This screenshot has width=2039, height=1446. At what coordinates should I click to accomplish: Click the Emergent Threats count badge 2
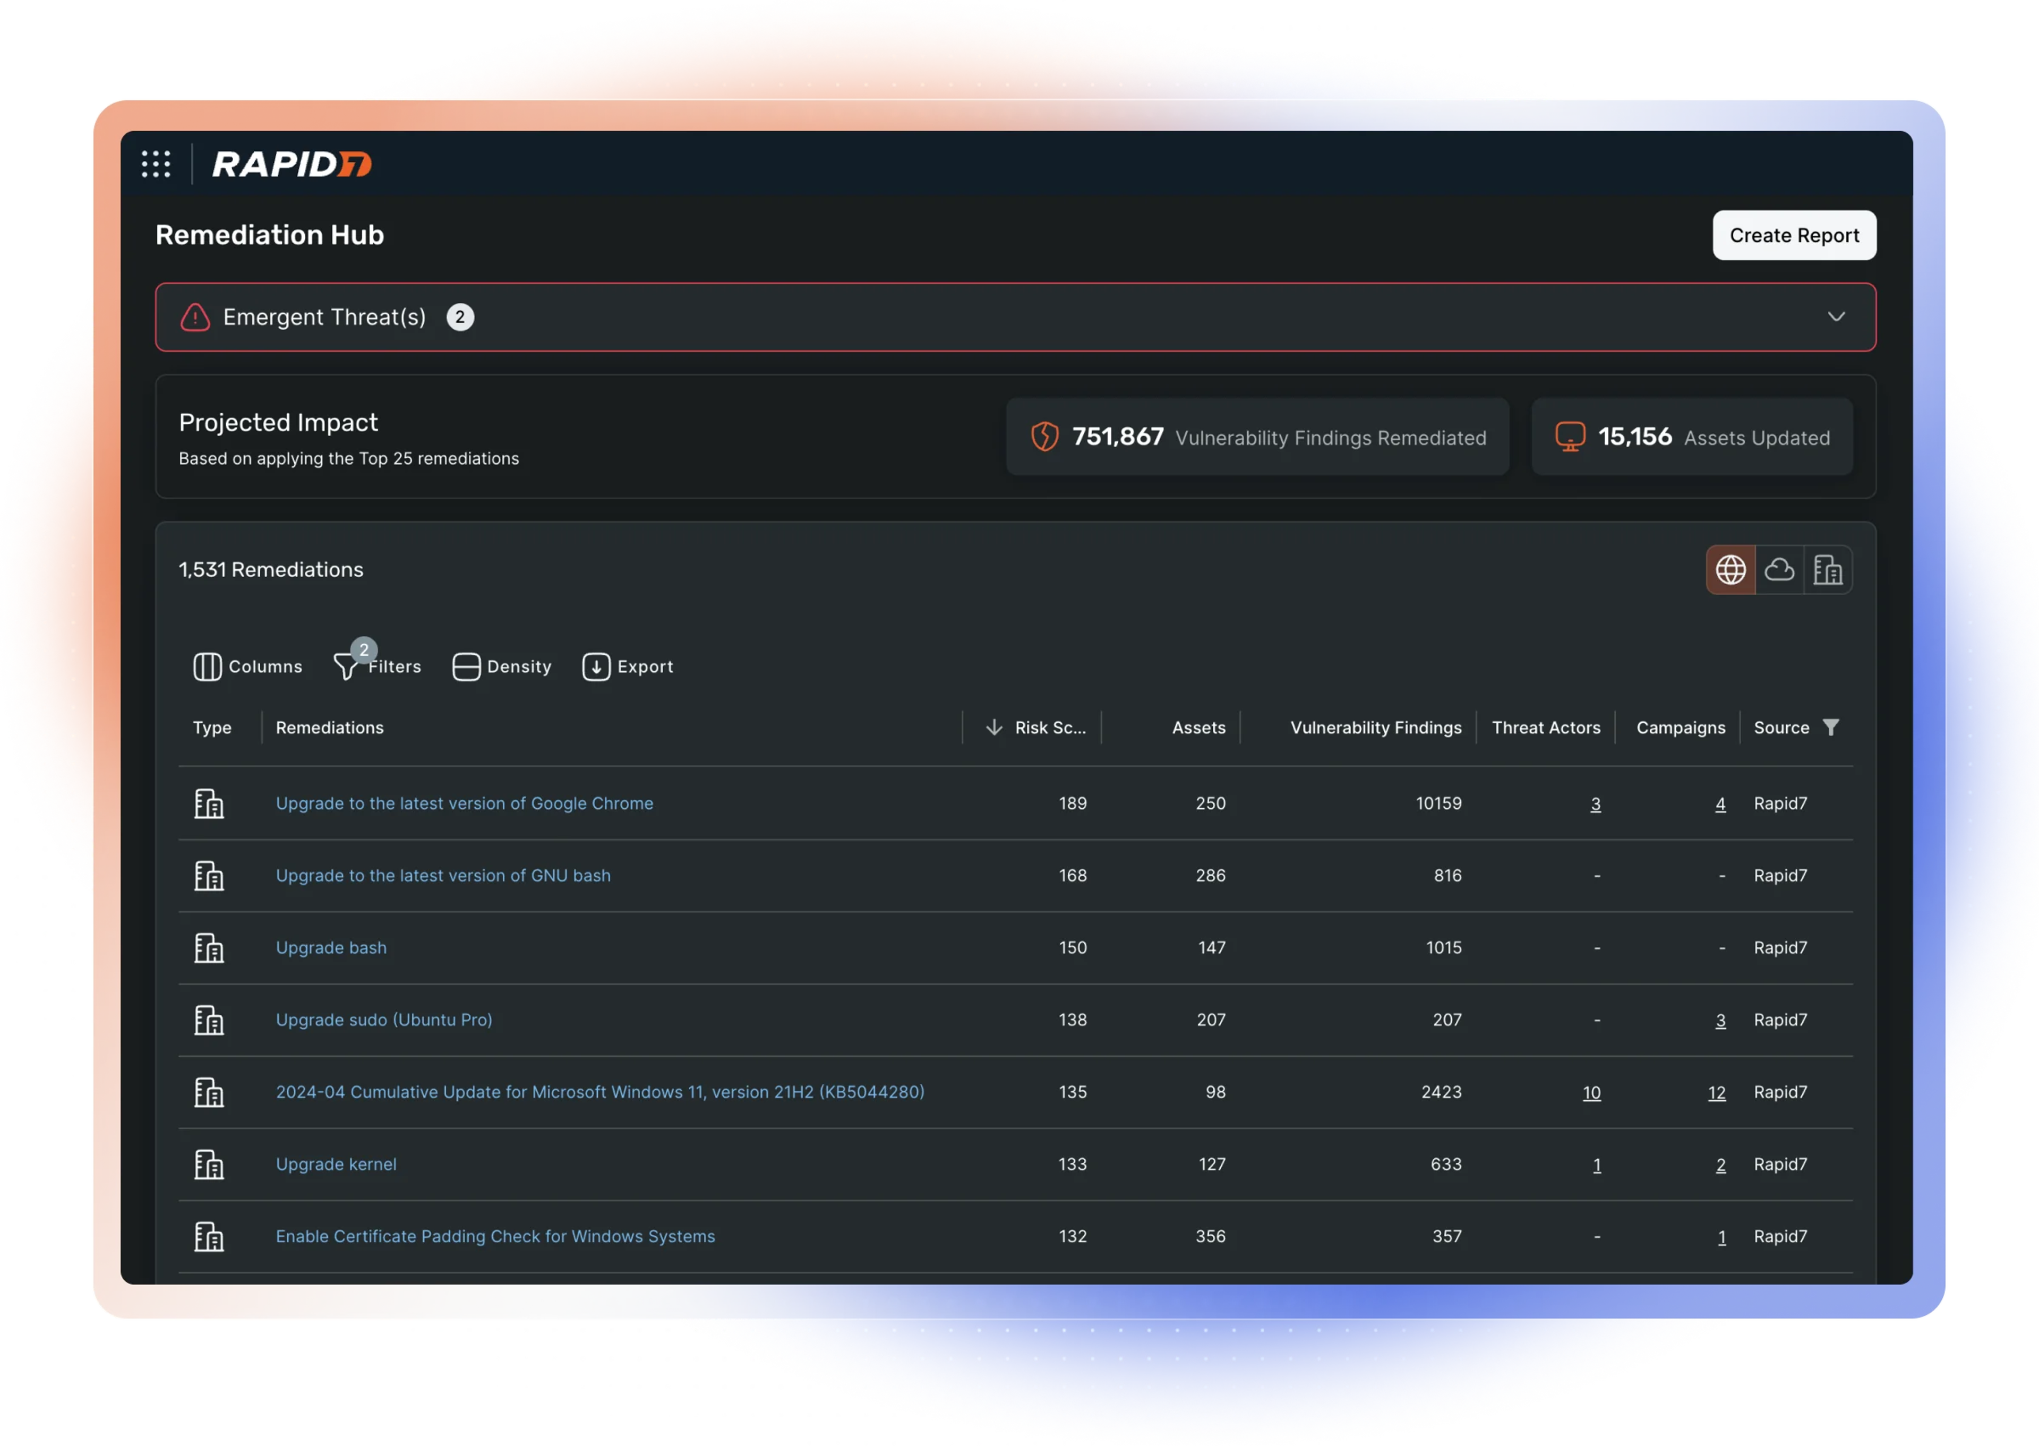pos(459,317)
